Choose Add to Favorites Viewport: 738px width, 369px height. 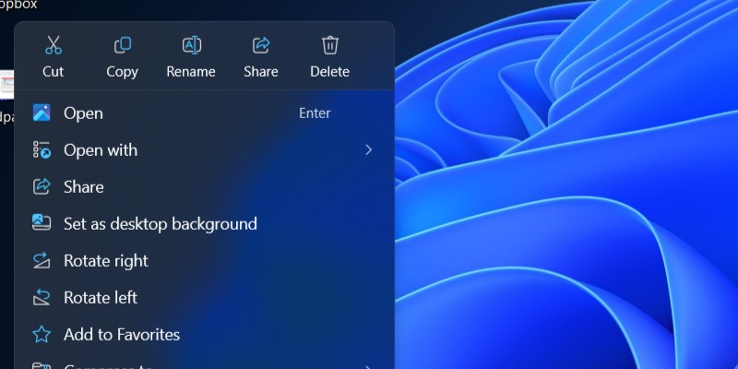pyautogui.click(x=204, y=334)
